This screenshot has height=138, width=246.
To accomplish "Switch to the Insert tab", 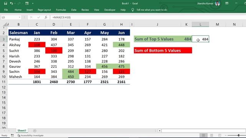I will click(x=30, y=10).
